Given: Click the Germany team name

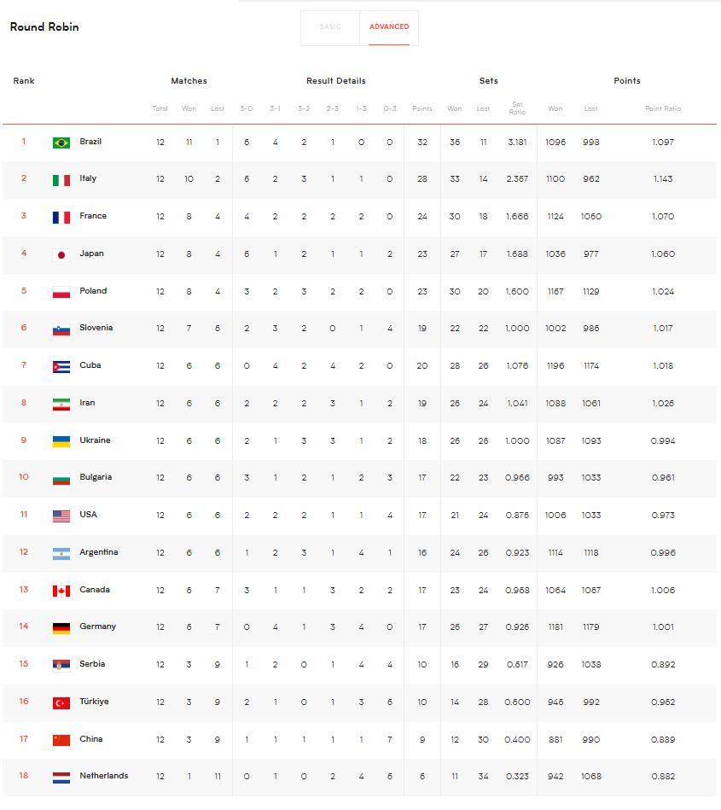Looking at the screenshot, I should (97, 626).
